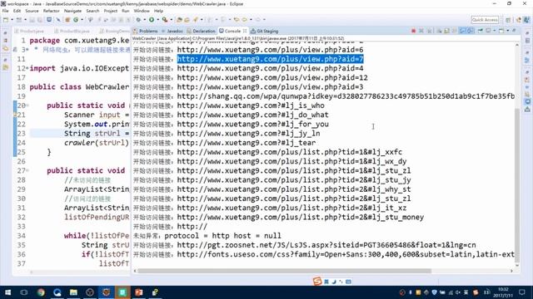This screenshot has width=533, height=299.
Task: Open the Debug dropdown arrow
Action: click(144, 20)
